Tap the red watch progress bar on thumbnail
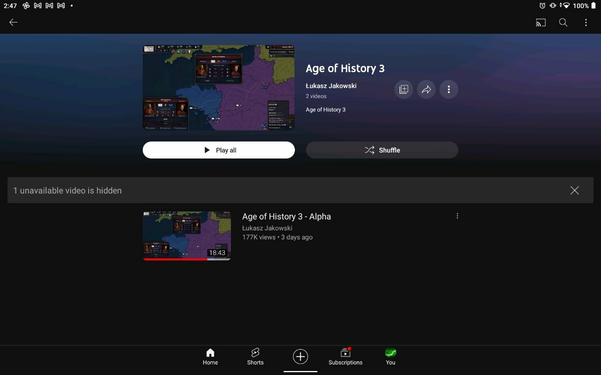Viewport: 601px width, 375px height. [x=175, y=259]
